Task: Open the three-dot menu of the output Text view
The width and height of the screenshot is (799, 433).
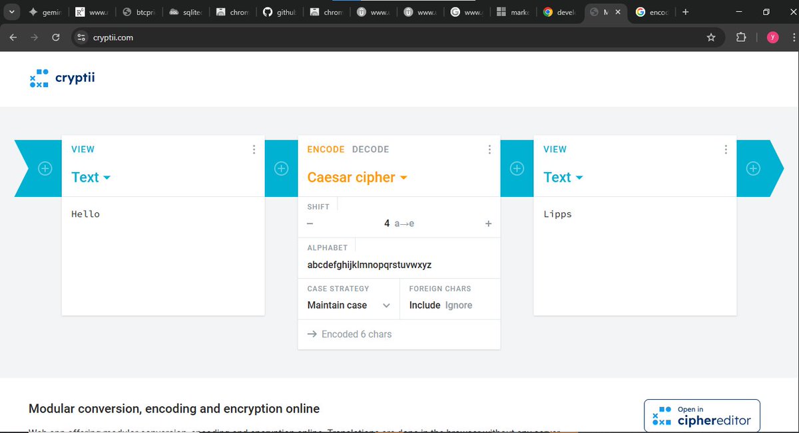Action: 726,150
